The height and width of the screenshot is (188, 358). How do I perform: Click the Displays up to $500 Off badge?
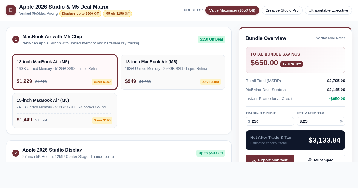coord(80,13)
